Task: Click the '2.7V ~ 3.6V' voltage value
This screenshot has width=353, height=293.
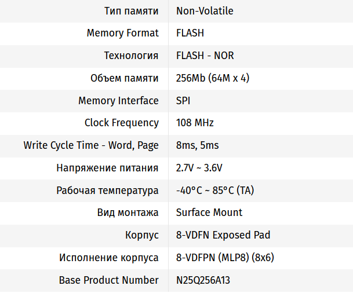Action: tap(199, 168)
